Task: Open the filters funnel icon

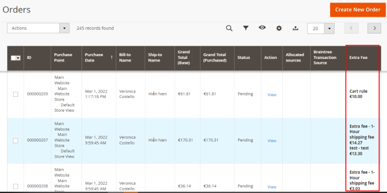Action: coord(246,28)
